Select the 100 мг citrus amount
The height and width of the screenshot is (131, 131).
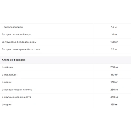click(114, 42)
